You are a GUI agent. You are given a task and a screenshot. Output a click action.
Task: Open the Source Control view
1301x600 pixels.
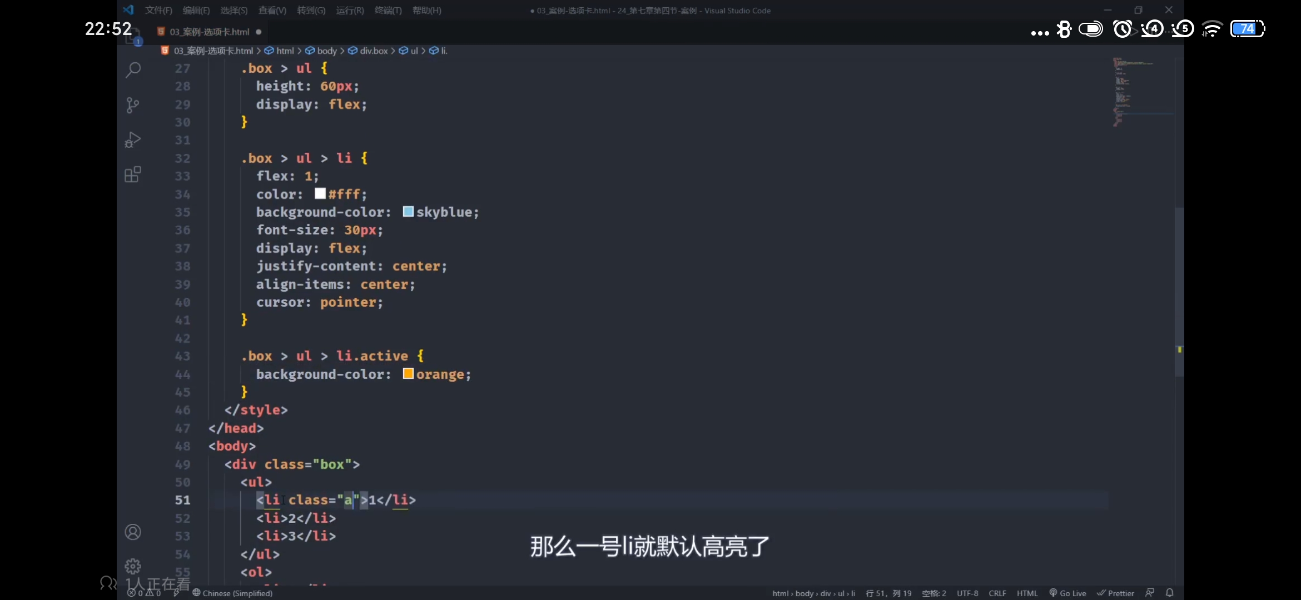click(132, 105)
